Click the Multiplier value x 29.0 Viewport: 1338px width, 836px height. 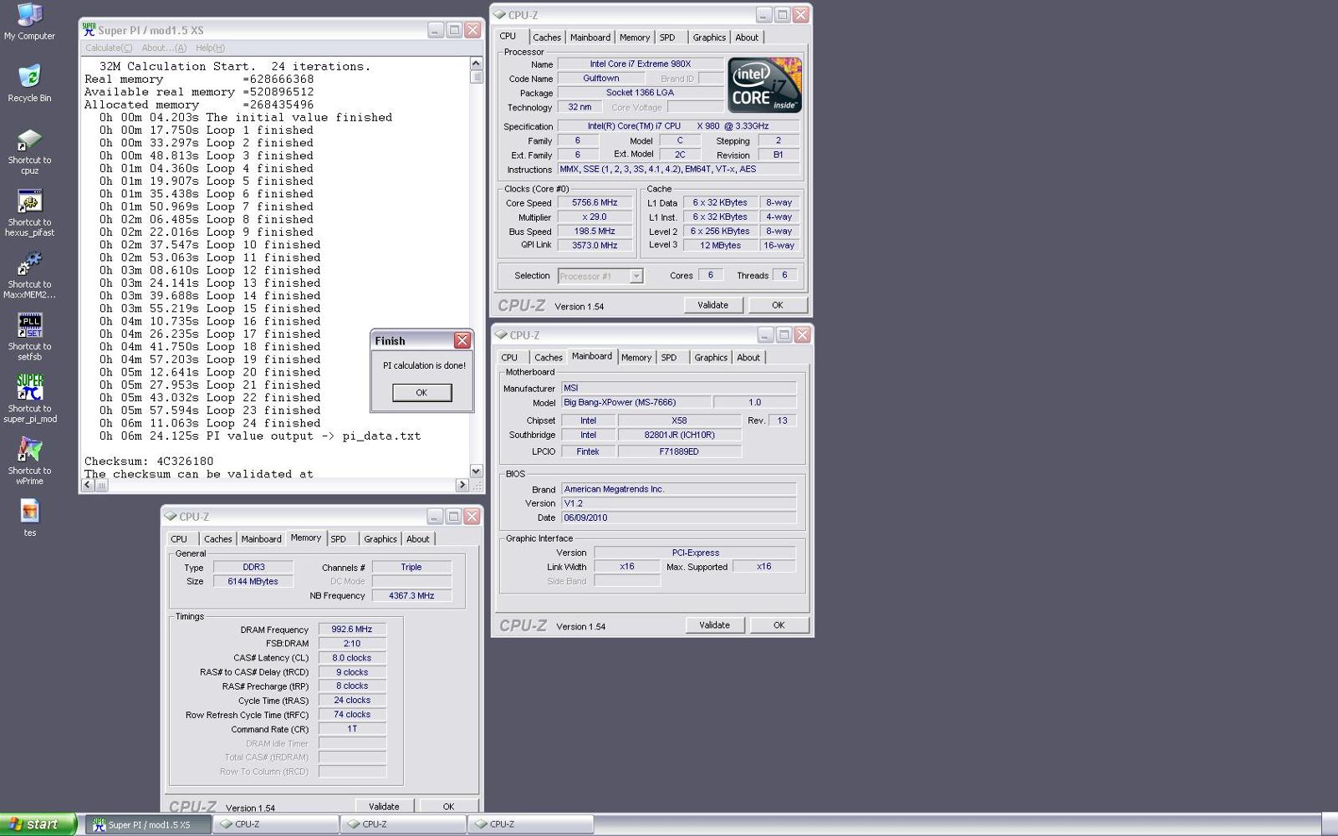595,217
